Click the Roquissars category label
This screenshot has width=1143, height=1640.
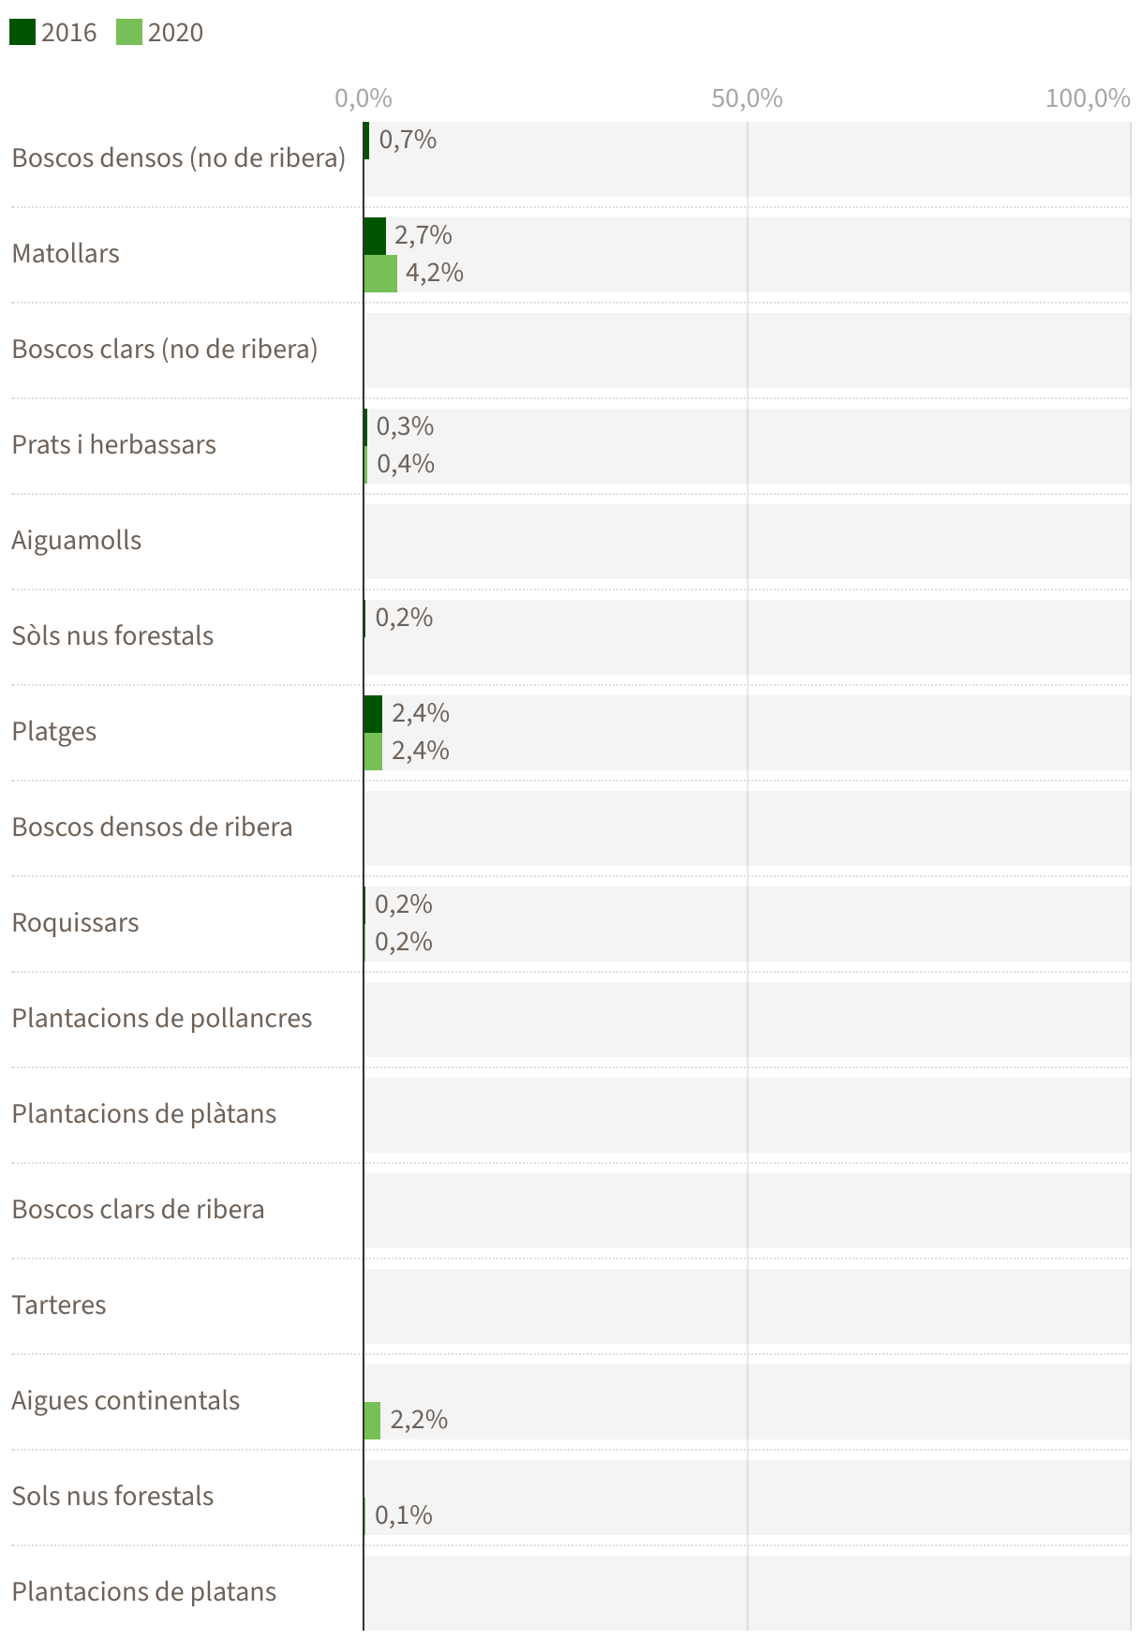tap(75, 922)
